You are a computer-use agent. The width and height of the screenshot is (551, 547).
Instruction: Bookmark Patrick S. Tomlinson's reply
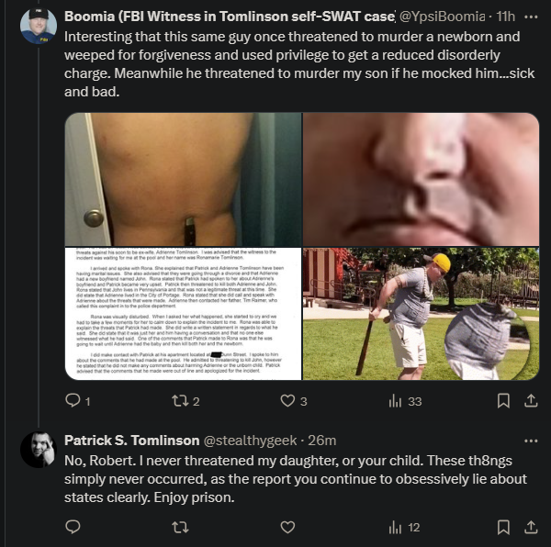pos(503,527)
